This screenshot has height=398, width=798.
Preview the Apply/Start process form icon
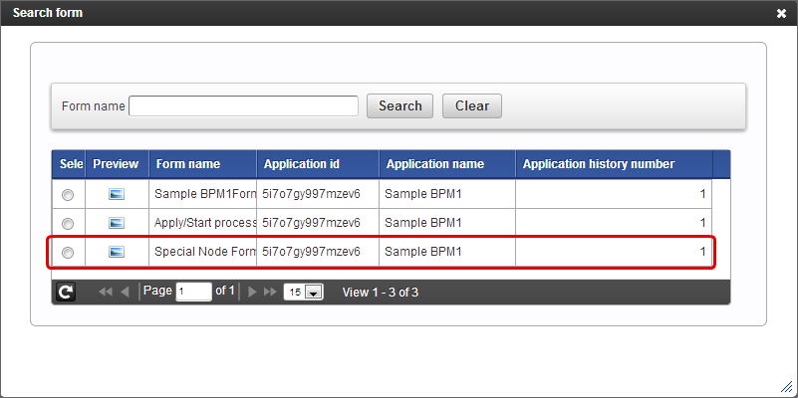click(117, 223)
